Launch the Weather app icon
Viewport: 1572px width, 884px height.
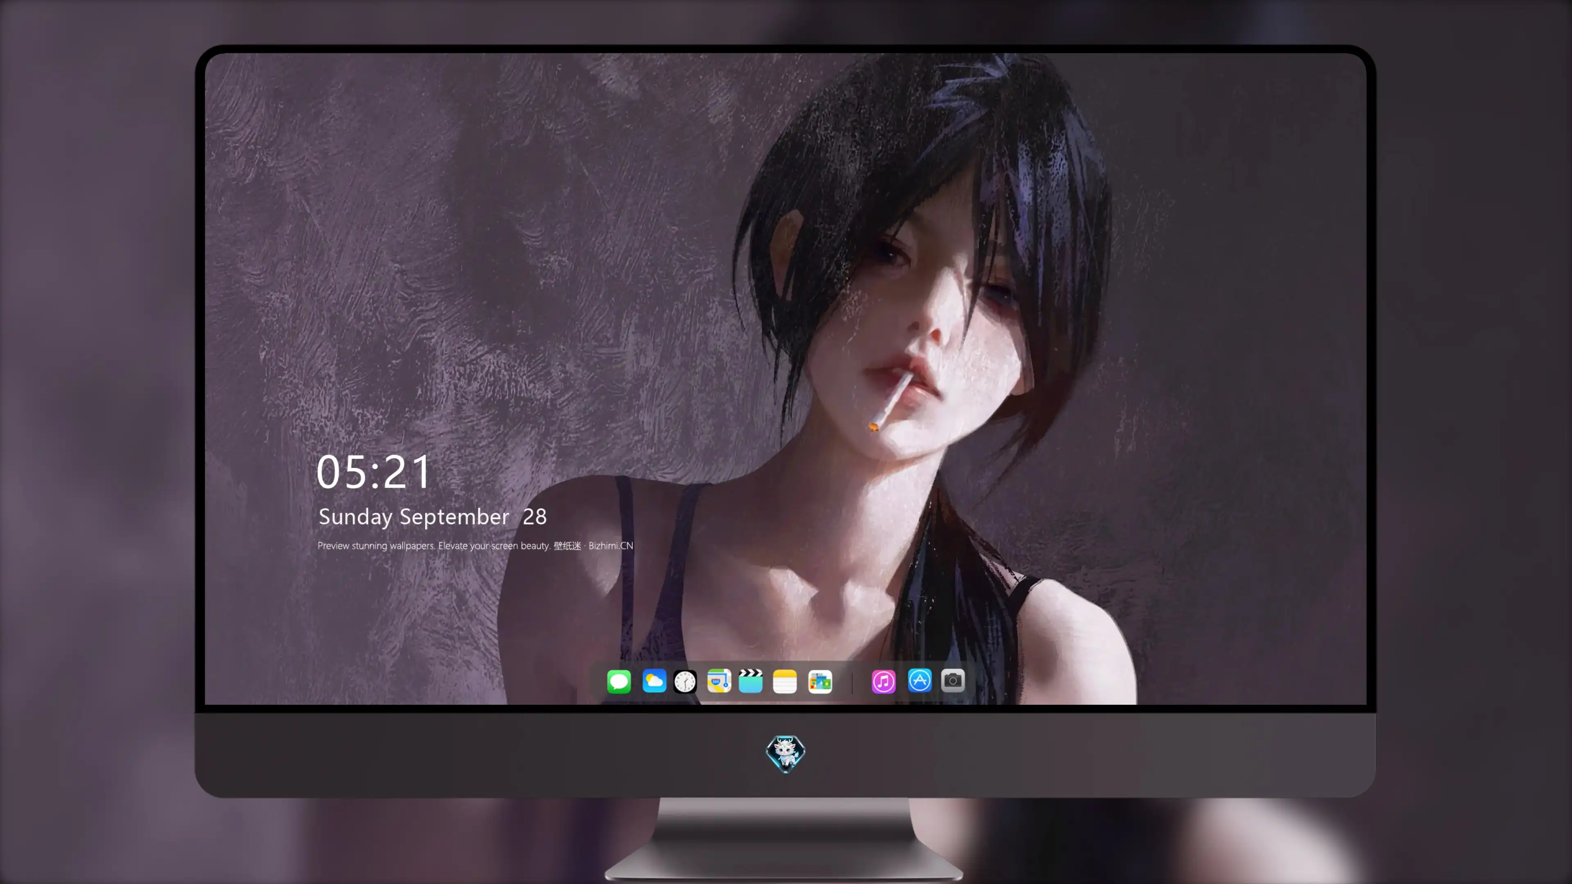[654, 681]
